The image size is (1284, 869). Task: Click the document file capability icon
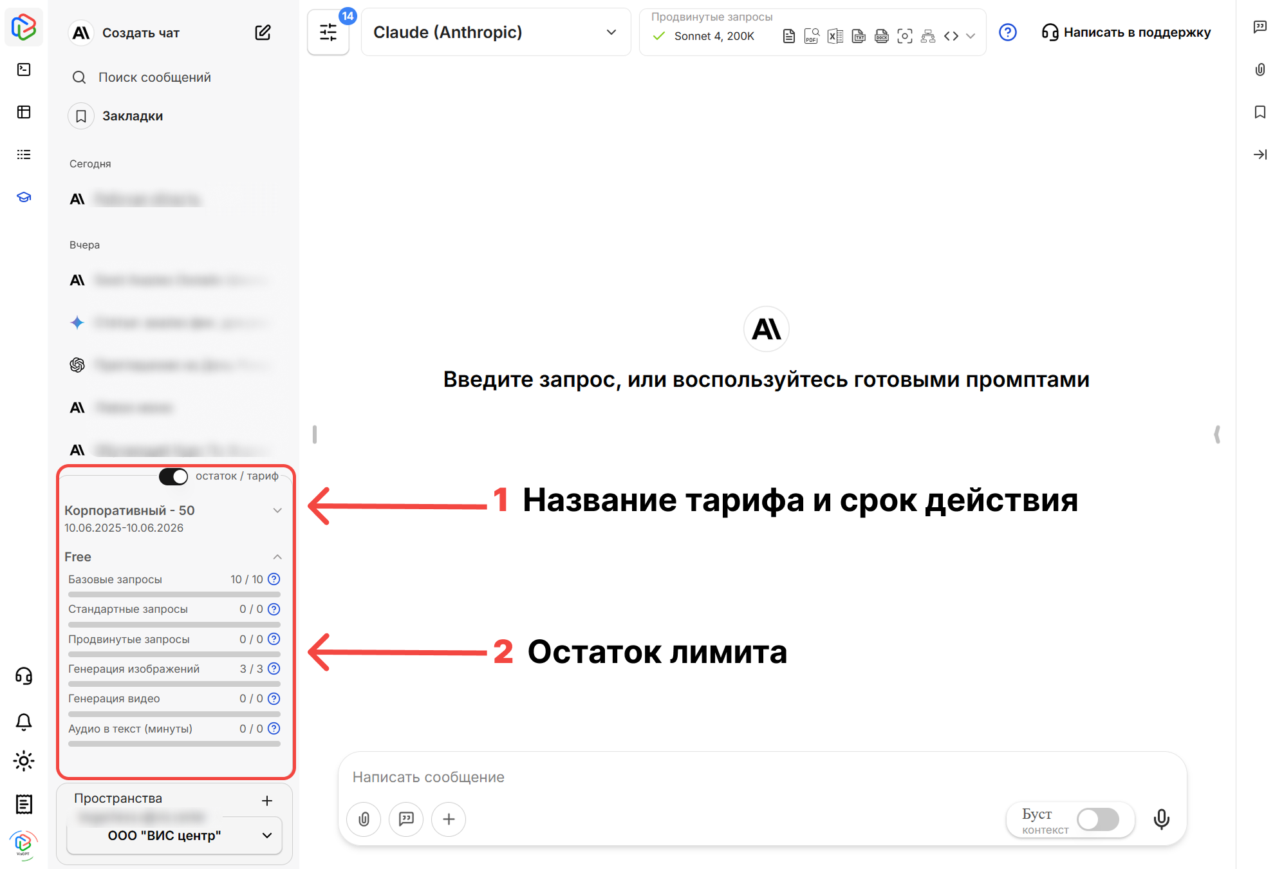click(x=788, y=36)
